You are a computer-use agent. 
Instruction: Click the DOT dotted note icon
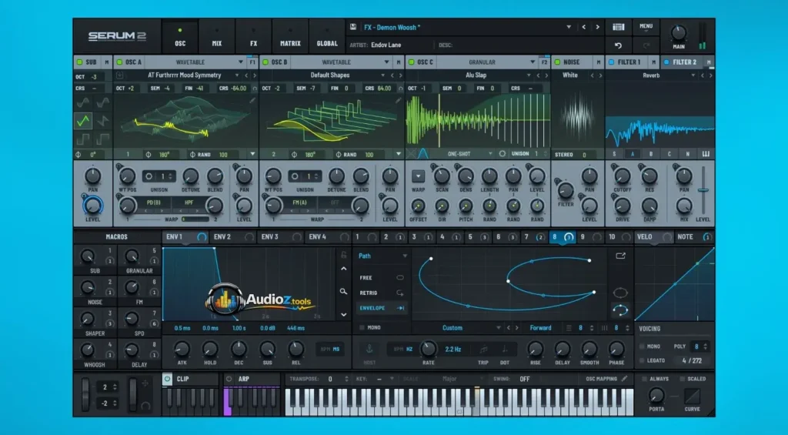tap(505, 349)
